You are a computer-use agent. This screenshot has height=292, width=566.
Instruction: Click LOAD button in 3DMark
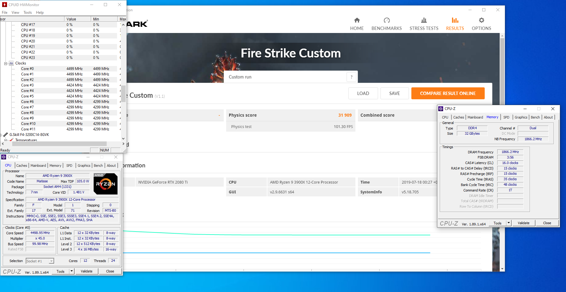click(x=363, y=93)
